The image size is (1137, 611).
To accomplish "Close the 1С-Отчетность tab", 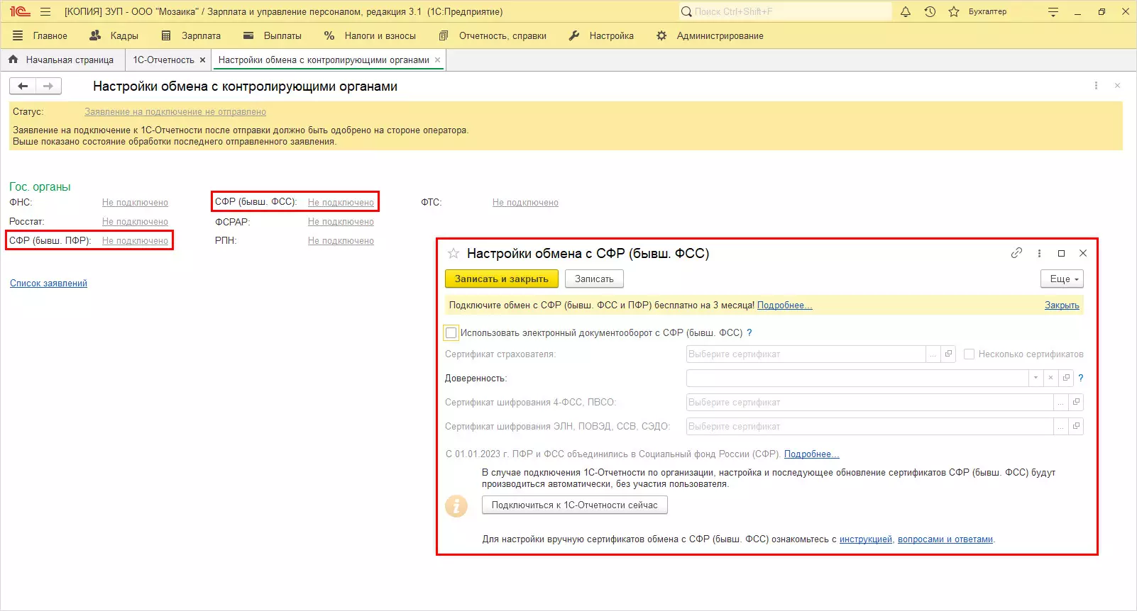I will 202,60.
